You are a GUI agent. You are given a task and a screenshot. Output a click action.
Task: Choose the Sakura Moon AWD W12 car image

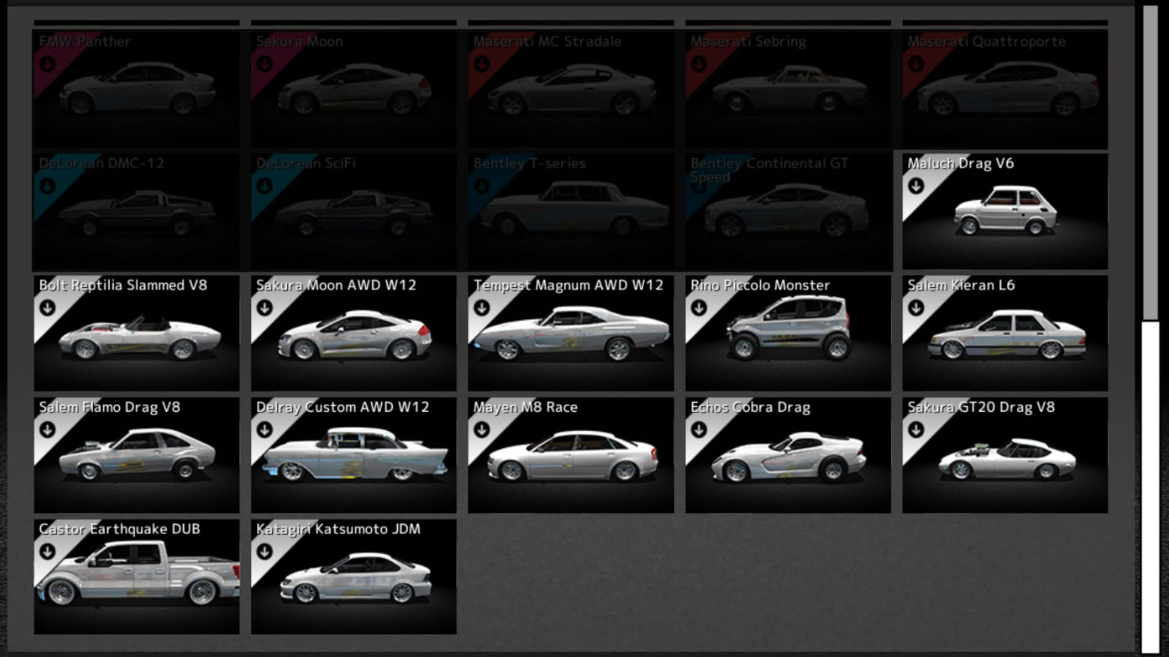coord(355,335)
